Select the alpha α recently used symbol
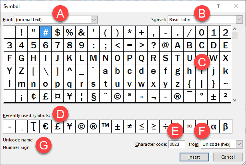This screenshot has height=165, width=246. tap(213, 126)
